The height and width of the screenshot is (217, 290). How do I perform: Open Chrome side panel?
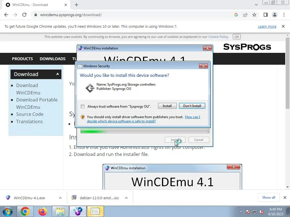click(x=266, y=15)
